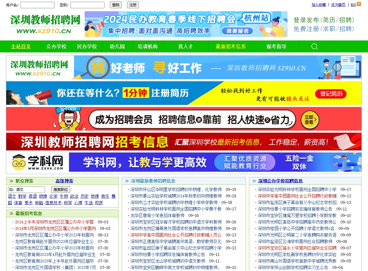Click the 招考信息 red banner
368x271 pixels.
click(x=184, y=142)
